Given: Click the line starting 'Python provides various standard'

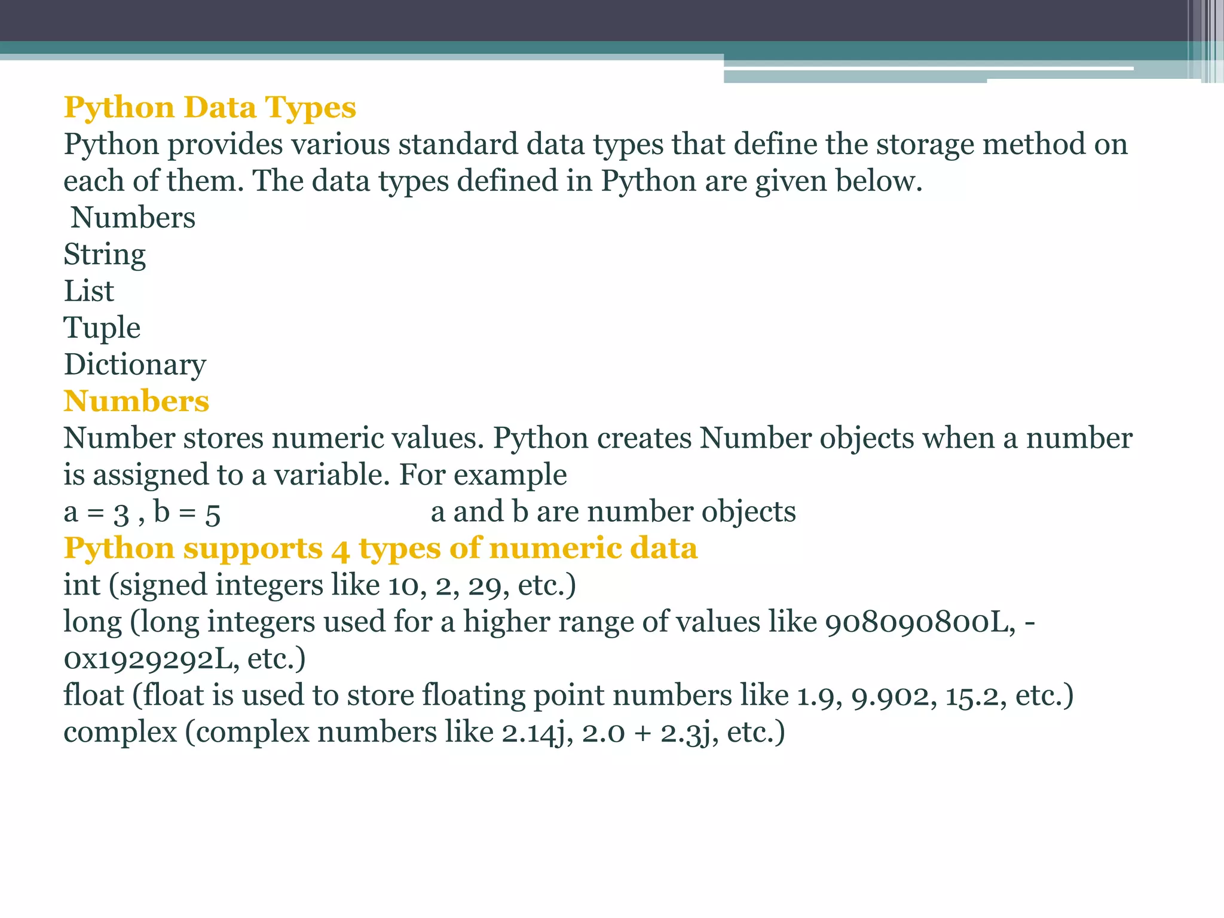Looking at the screenshot, I should tap(596, 145).
